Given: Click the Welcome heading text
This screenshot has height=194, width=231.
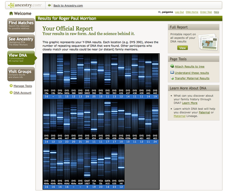Looking at the screenshot, I should [22, 13].
